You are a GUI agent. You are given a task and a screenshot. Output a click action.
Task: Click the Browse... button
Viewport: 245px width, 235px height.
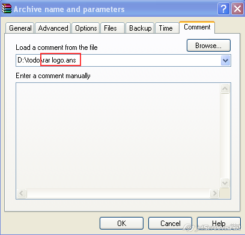pos(208,46)
